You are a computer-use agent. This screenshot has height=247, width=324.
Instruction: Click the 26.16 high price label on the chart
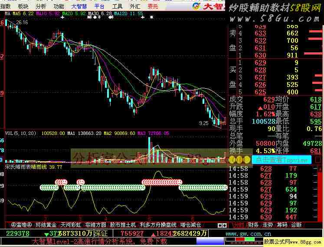click(x=22, y=22)
